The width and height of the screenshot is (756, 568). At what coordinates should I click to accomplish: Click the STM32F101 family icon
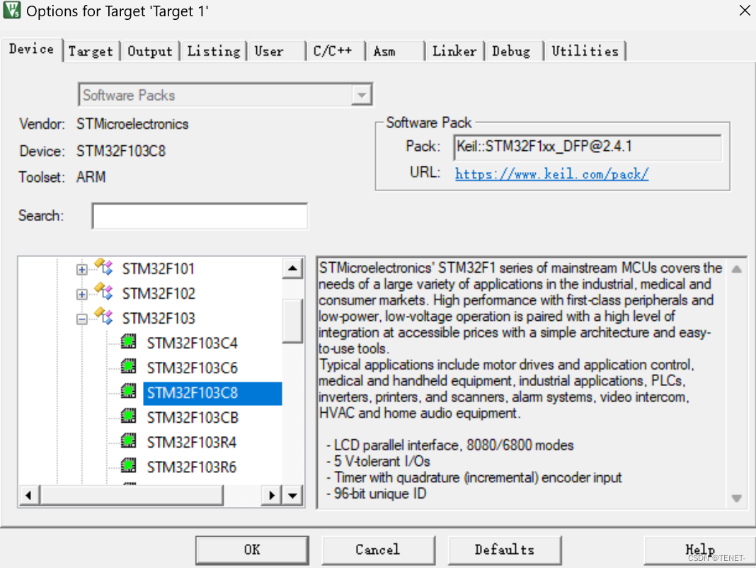(104, 266)
